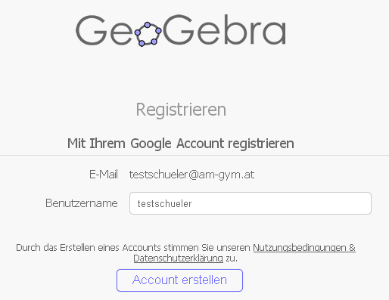This screenshot has width=389, height=300.
Task: Click the "Benutzername" field label
Action: (x=82, y=203)
